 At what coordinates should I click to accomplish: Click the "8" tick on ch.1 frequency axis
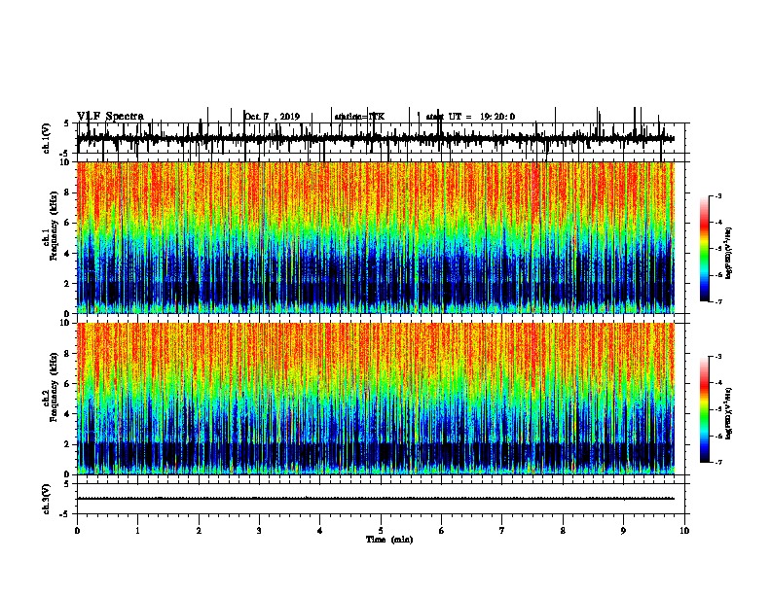click(x=69, y=192)
